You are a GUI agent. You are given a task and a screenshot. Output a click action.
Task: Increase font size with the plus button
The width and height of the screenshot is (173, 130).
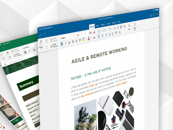click(85, 34)
